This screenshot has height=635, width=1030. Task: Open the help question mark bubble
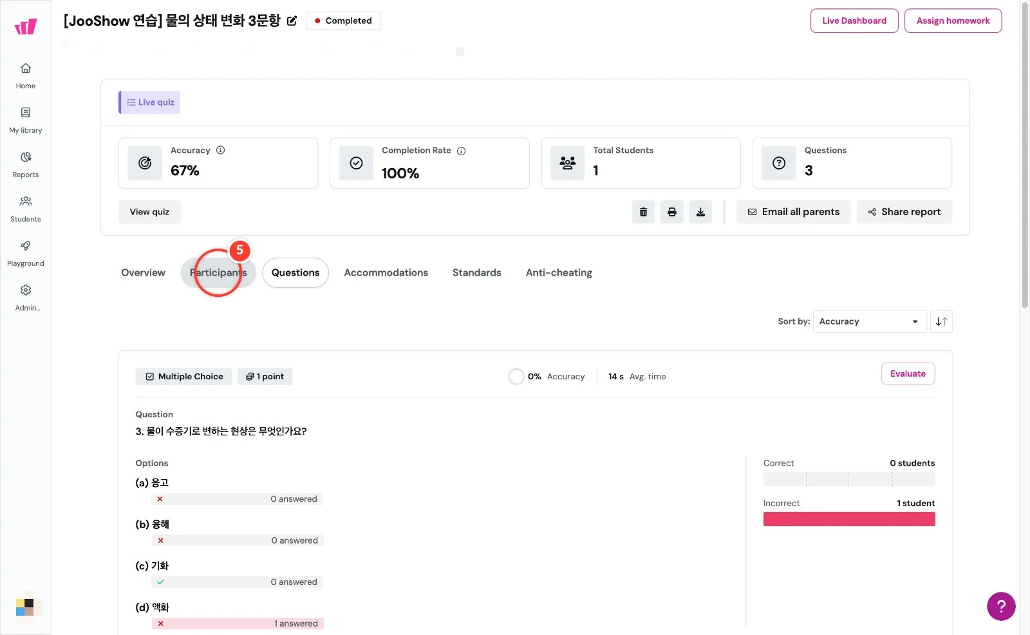coord(1001,606)
